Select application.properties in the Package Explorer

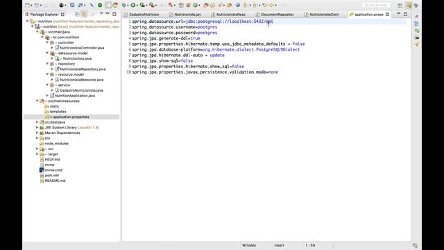[71, 117]
